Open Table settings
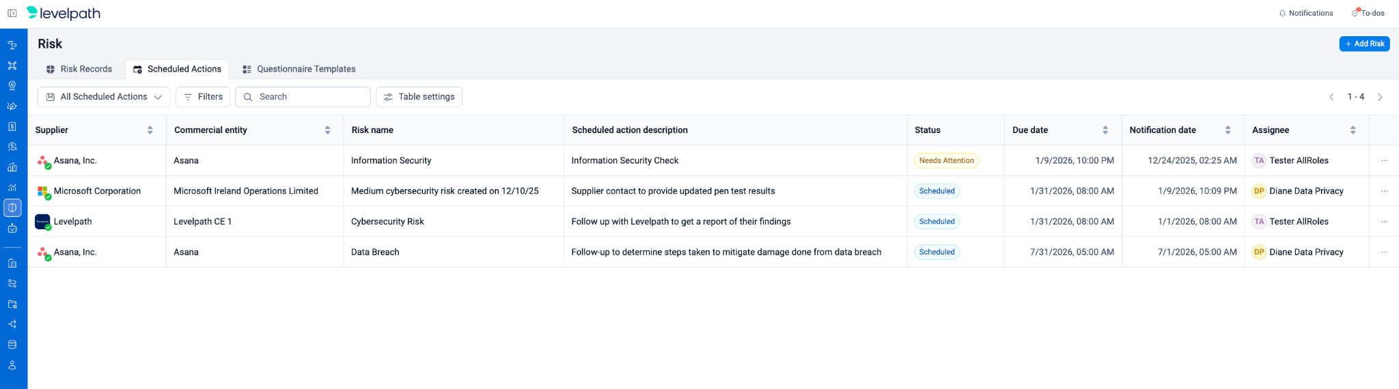Image resolution: width=1399 pixels, height=389 pixels. point(419,97)
